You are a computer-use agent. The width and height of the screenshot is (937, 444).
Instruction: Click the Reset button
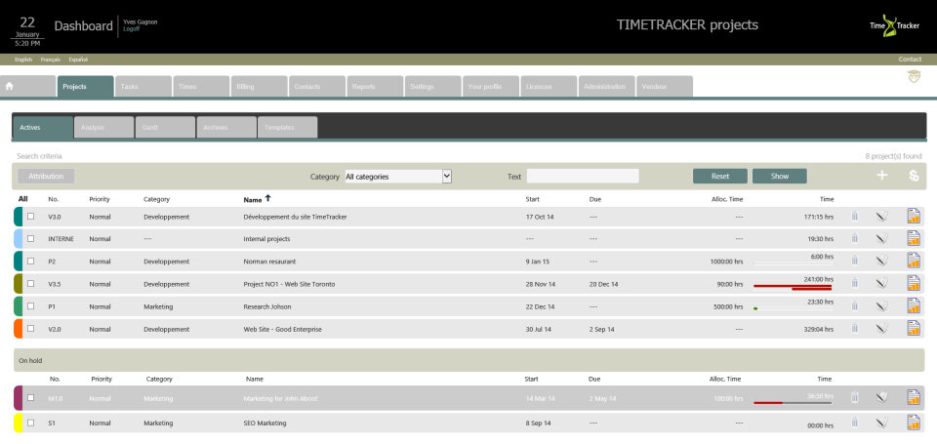(x=720, y=177)
